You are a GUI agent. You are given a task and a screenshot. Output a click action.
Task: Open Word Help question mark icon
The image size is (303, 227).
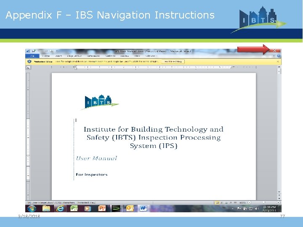[x=279, y=56]
